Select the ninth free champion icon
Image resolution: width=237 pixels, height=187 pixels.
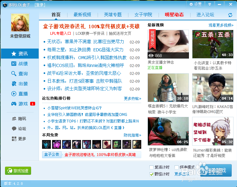click(x=127, y=144)
